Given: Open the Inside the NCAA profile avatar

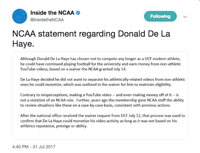Looking at the screenshot, I should (x=19, y=16).
